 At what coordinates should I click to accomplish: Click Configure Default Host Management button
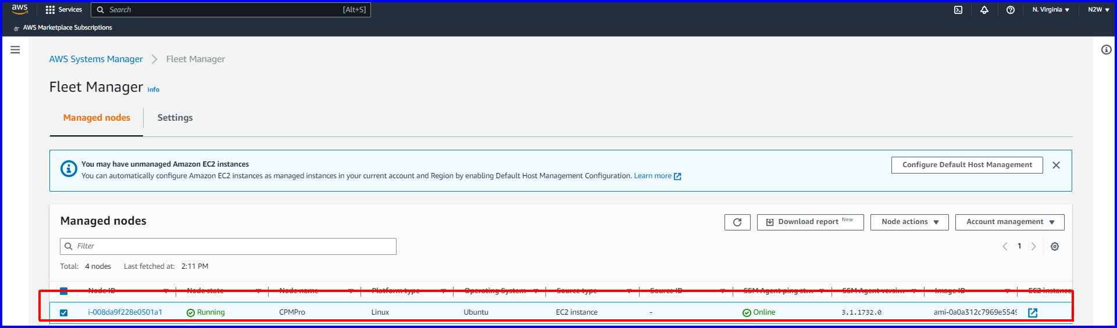tap(967, 165)
